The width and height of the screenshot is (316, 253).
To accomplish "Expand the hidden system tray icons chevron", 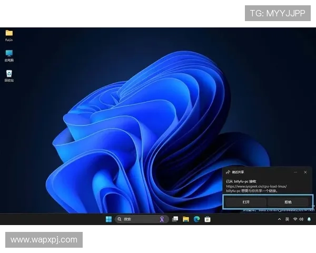I will click(x=279, y=219).
